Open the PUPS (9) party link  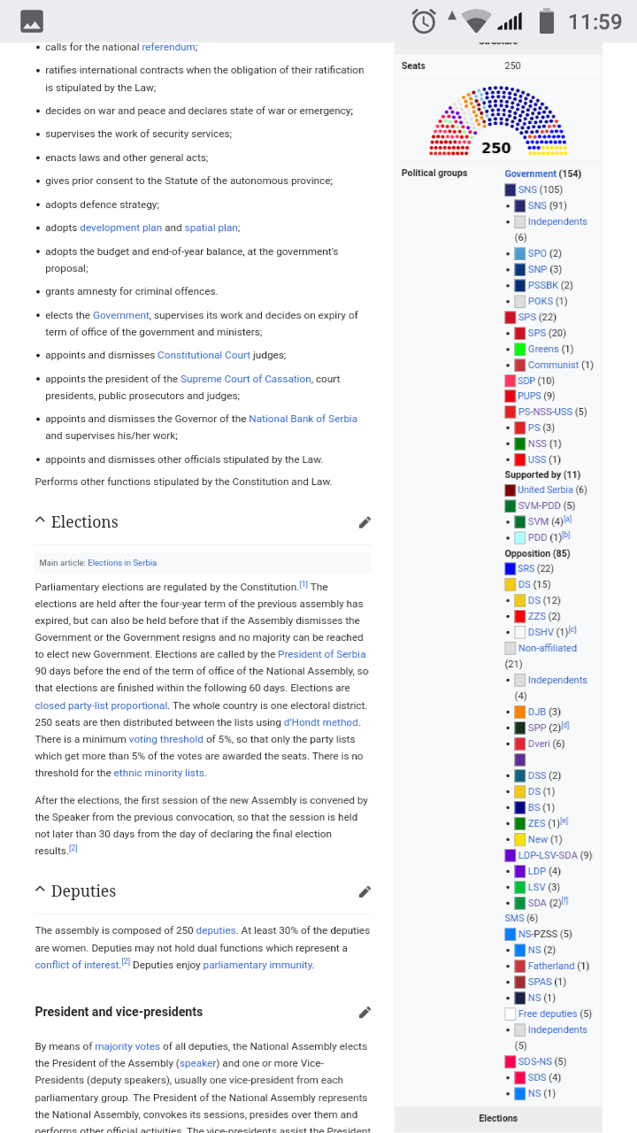point(530,396)
